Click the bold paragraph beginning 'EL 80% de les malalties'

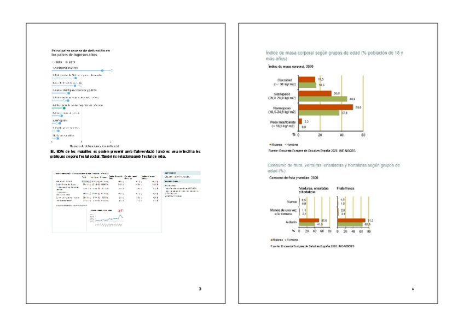tap(125, 154)
